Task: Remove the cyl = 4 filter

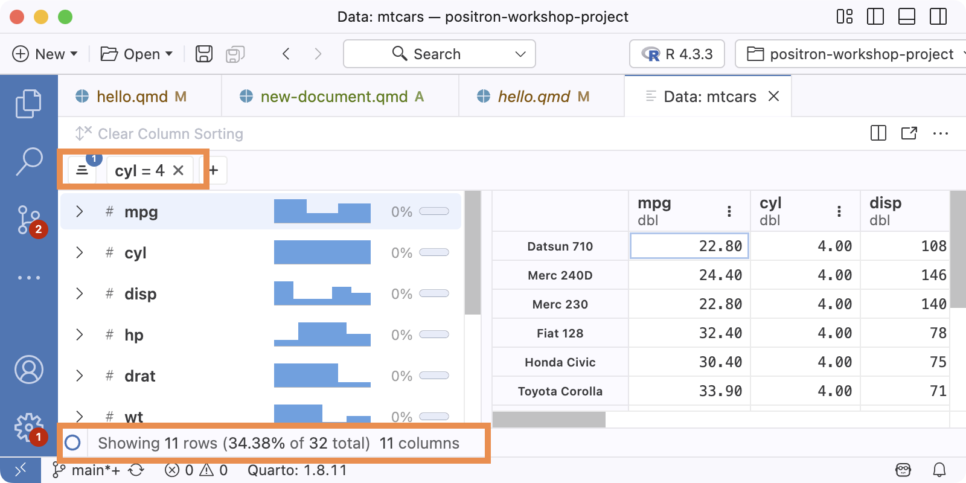Action: [x=178, y=170]
